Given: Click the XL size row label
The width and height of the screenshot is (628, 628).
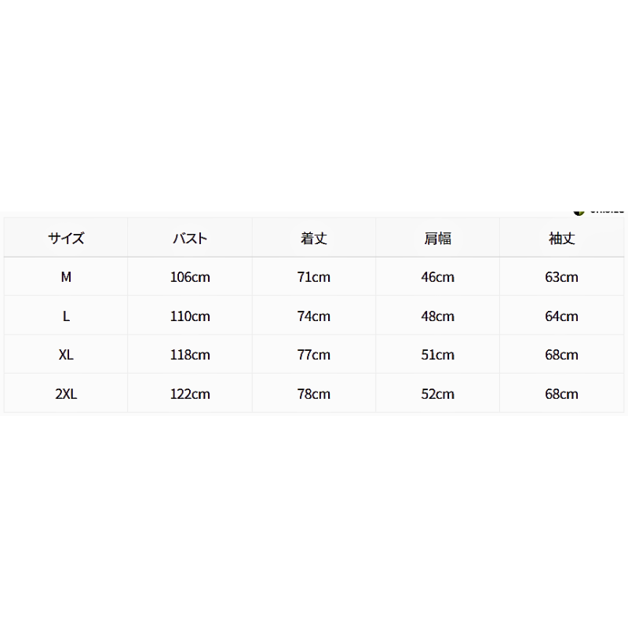Looking at the screenshot, I should click(66, 355).
